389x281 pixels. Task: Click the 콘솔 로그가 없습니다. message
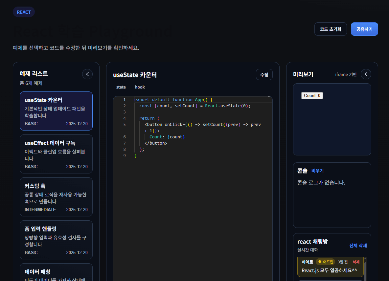pos(321,183)
